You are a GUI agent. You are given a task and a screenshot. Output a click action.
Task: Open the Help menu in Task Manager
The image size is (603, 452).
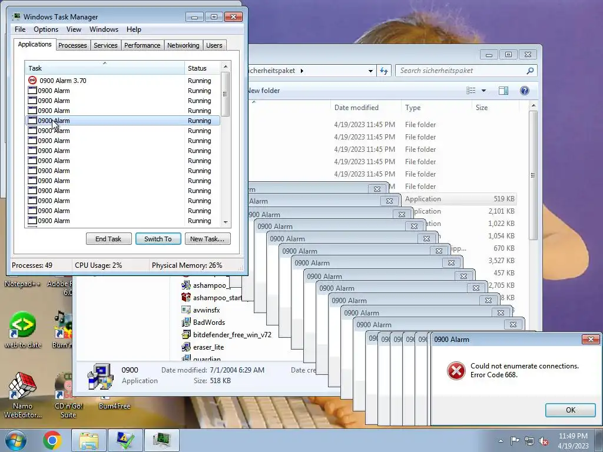click(x=134, y=29)
